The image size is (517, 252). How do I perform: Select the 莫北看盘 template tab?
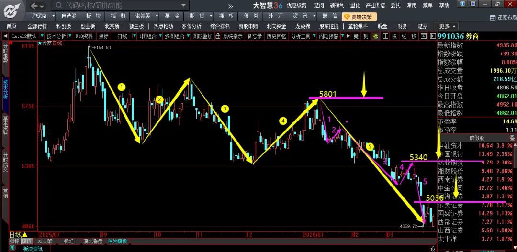click(93, 241)
